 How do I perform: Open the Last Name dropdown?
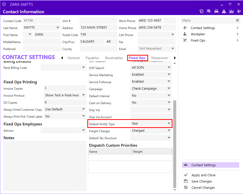pos(58,28)
